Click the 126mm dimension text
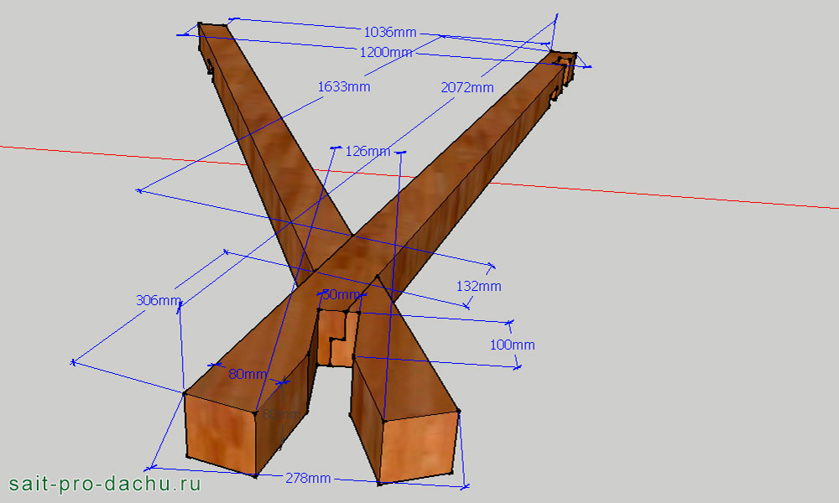This screenshot has height=503, width=839. point(367,151)
